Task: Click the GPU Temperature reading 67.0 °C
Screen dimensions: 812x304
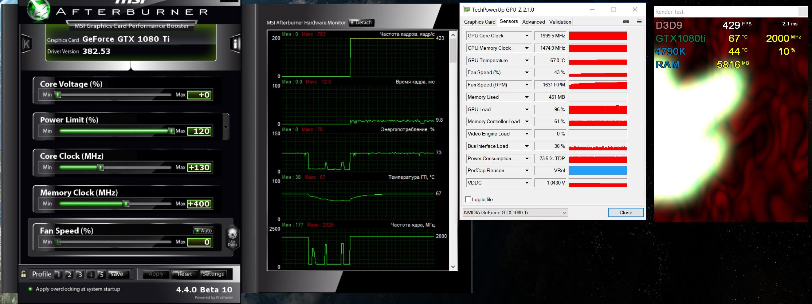Action: [551, 61]
